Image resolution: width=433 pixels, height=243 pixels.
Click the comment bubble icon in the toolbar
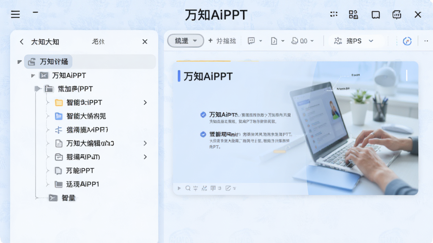(x=251, y=41)
